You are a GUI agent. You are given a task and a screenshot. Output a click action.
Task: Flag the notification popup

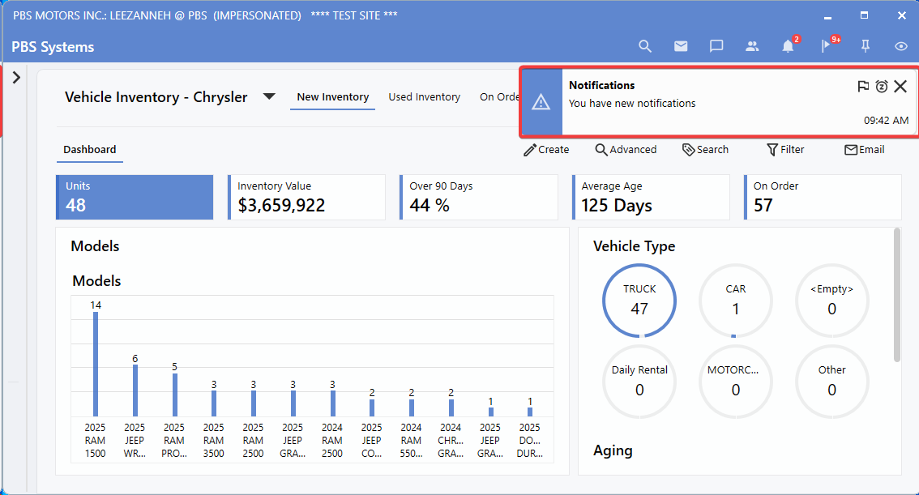[863, 86]
